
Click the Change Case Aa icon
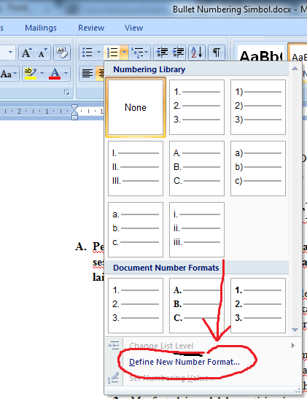(x=6, y=74)
